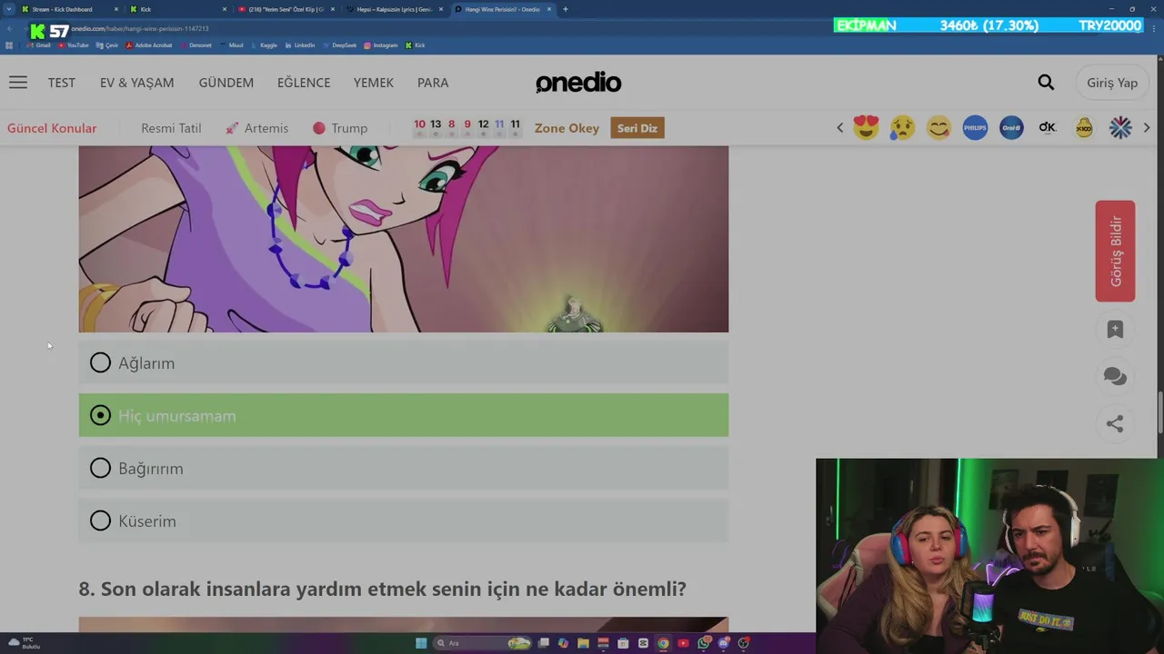
Task: Choose the Bağırırım option
Action: coord(404,469)
